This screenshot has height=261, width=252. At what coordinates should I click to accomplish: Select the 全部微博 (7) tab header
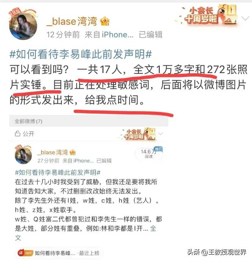point(28,121)
